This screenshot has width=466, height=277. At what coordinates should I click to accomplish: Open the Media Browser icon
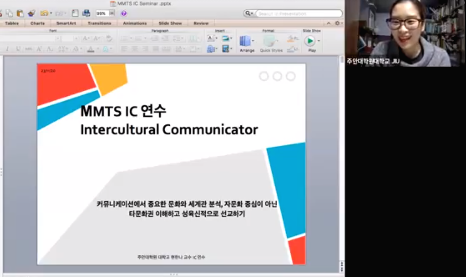point(86,13)
